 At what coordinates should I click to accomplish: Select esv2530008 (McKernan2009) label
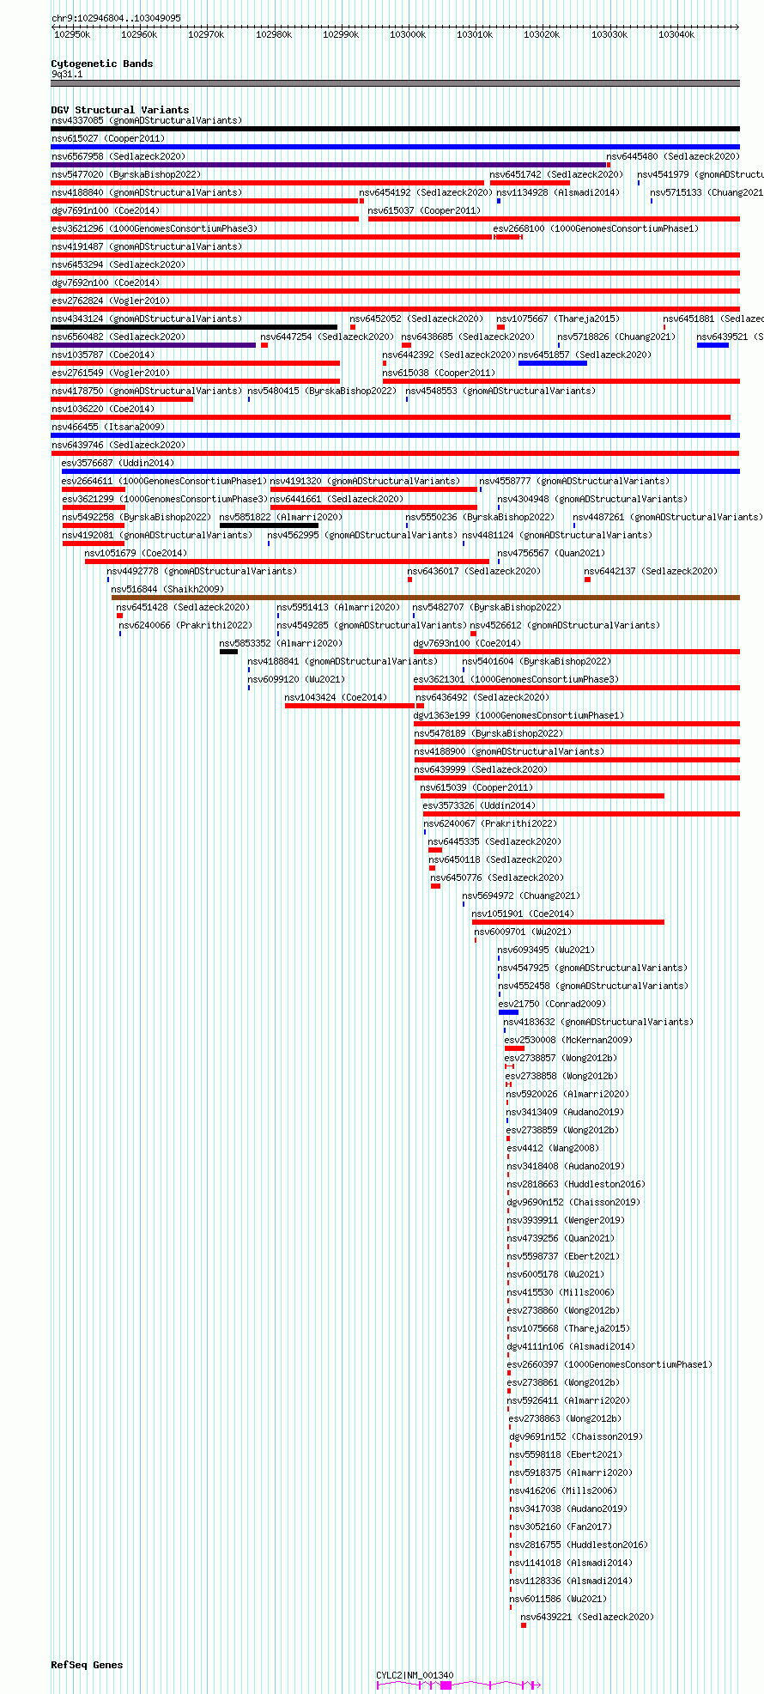[x=568, y=1040]
